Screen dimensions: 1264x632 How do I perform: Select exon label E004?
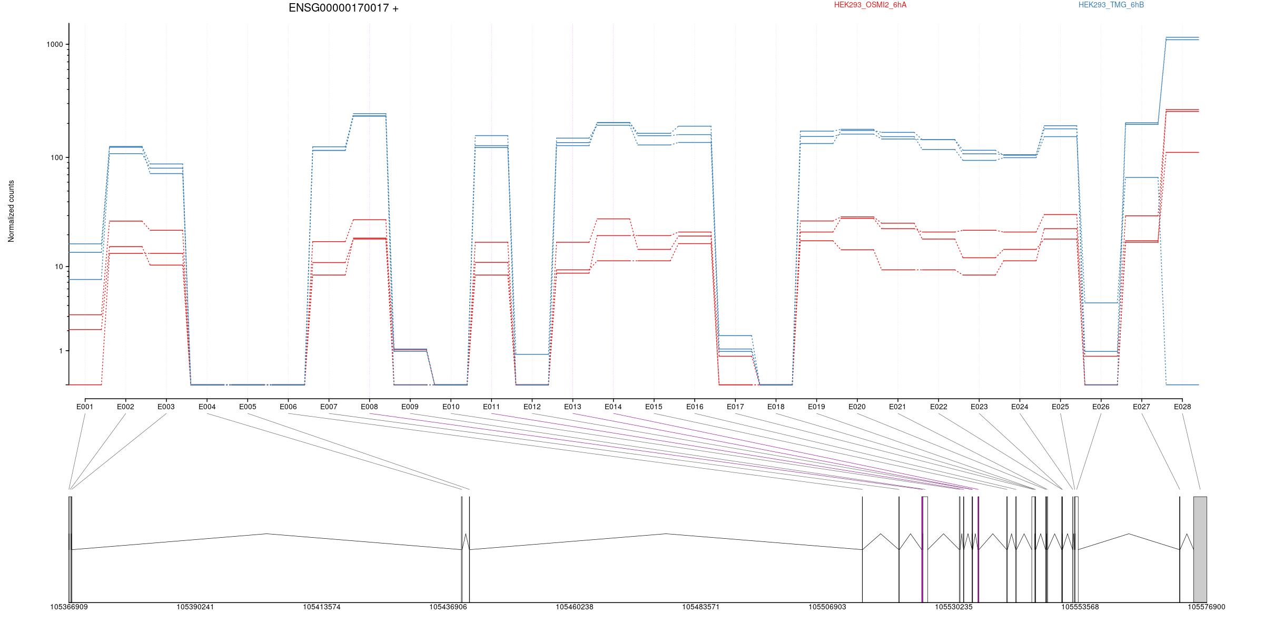(x=207, y=407)
